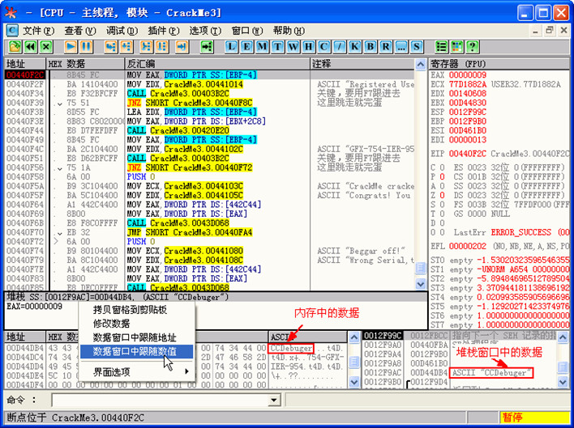Click the Restart program rewind icon
574x428 pixels.
pos(31,46)
